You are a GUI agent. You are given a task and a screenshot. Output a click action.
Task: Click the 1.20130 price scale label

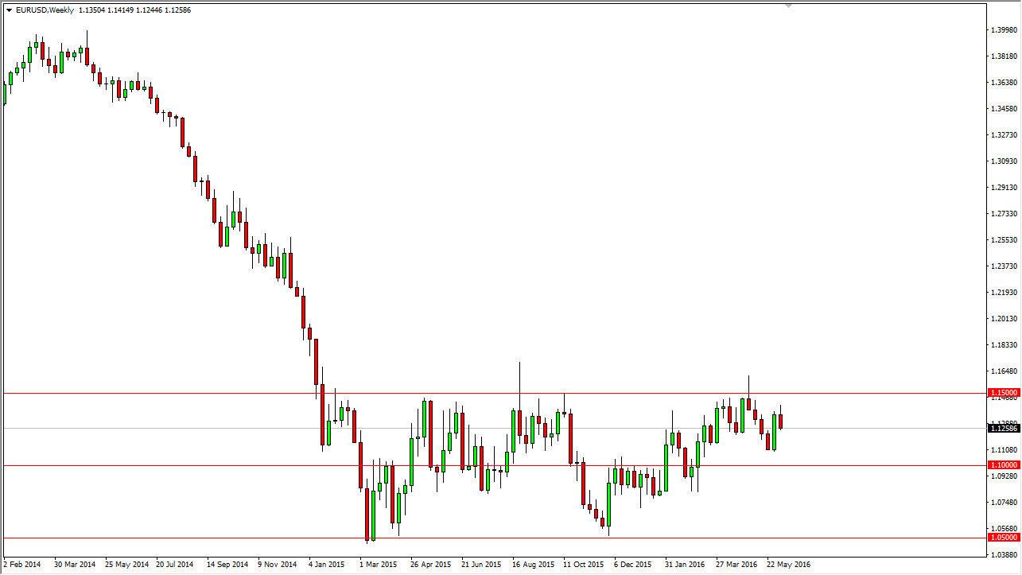click(x=1005, y=319)
